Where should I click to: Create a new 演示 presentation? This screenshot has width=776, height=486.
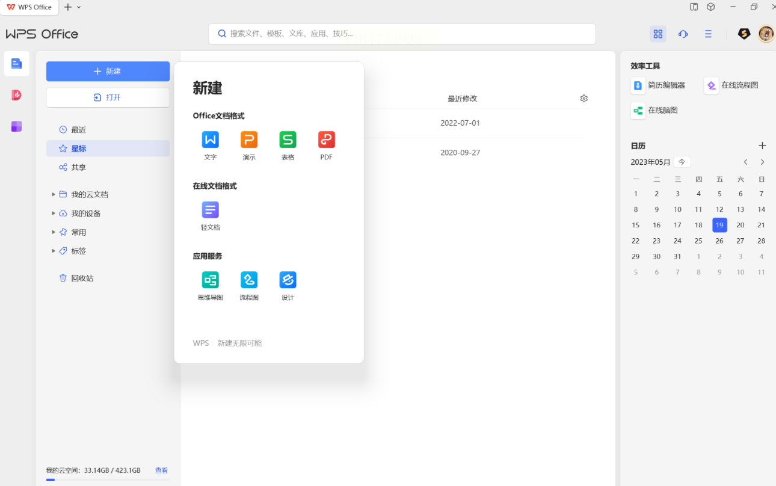pos(249,146)
